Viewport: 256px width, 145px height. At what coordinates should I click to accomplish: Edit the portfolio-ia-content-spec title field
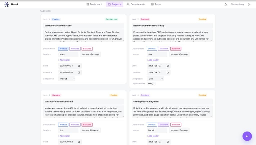click(x=83, y=26)
